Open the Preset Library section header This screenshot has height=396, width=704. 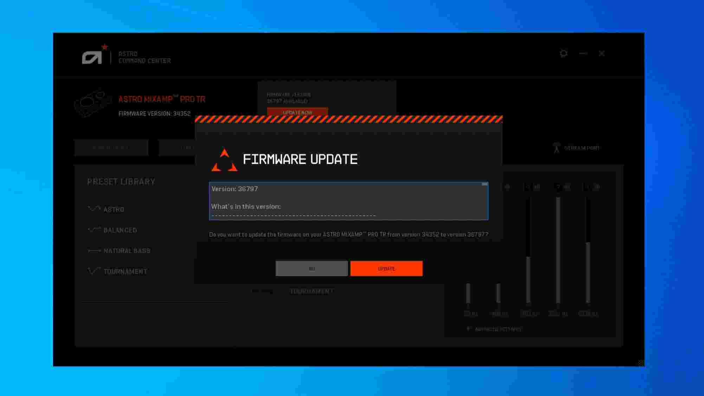121,181
